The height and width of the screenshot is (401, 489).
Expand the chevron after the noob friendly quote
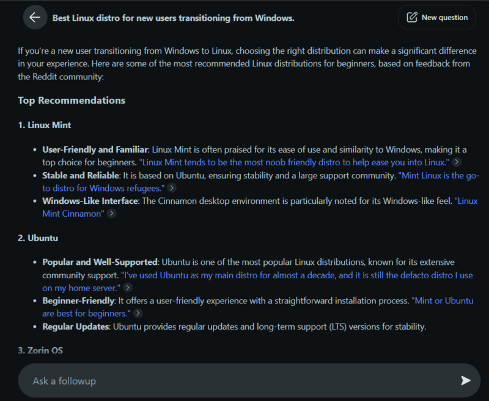pyautogui.click(x=455, y=162)
